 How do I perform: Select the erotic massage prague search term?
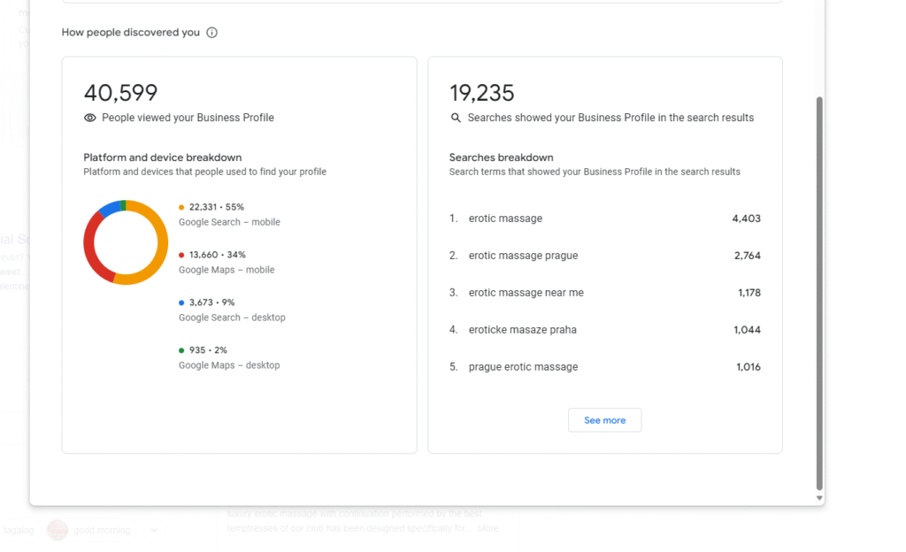coord(523,256)
